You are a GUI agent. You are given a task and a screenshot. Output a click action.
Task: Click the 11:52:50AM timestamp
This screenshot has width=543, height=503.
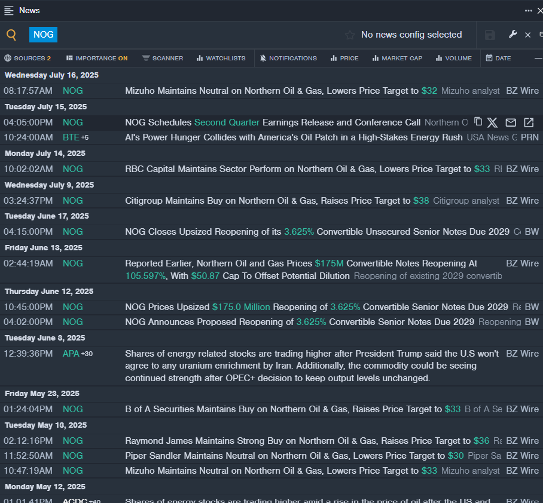(x=28, y=456)
